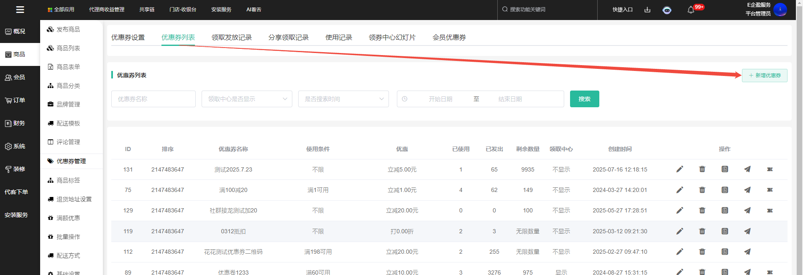Switch to the 领取发放记录 tab
The width and height of the screenshot is (803, 275).
click(x=232, y=38)
